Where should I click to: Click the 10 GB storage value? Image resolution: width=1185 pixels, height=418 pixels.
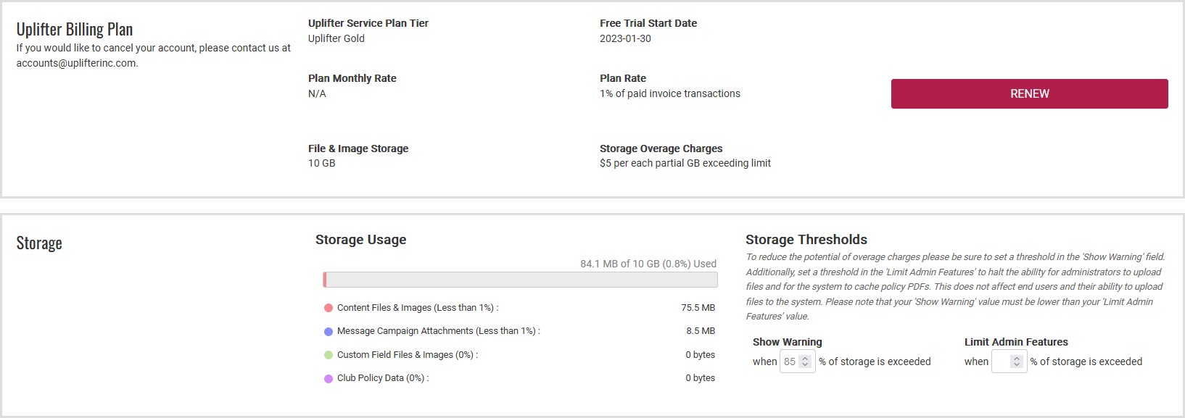[x=322, y=163]
